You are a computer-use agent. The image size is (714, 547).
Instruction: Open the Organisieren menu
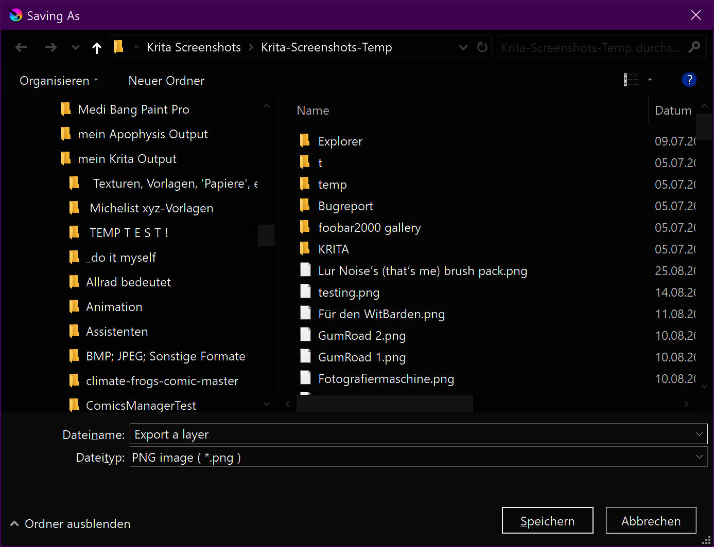click(59, 81)
